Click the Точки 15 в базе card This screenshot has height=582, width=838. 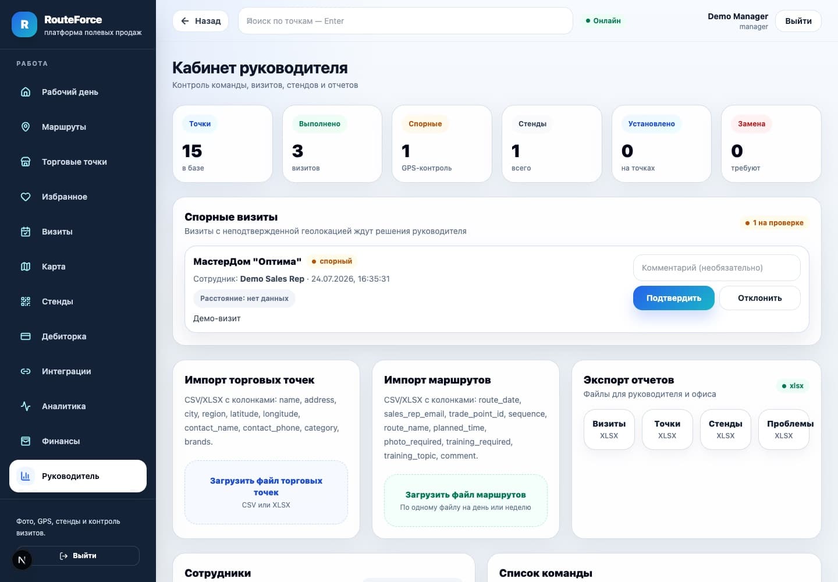click(x=223, y=144)
